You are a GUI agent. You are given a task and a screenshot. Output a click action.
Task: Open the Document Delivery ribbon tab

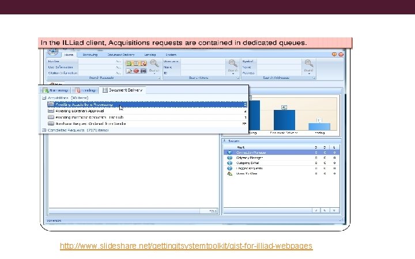pos(121,55)
